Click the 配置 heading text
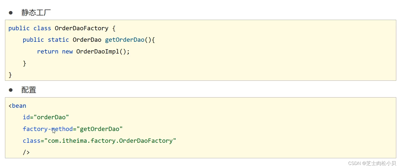Screen dimensions: 400x168 pos(29,90)
